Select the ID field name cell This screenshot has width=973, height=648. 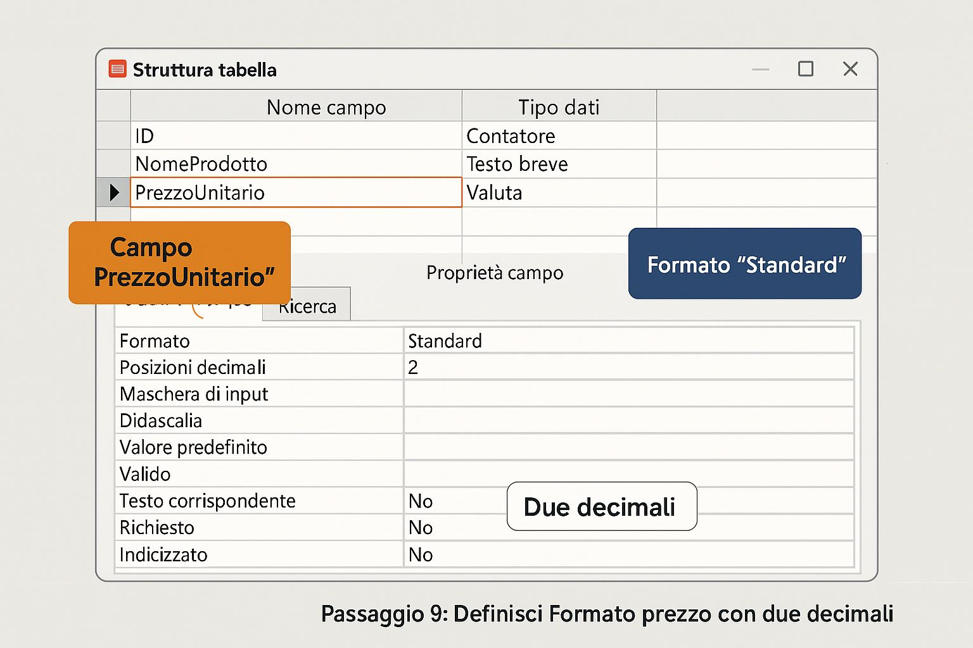tap(296, 135)
